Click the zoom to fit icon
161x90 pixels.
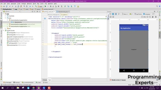pos(150,17)
